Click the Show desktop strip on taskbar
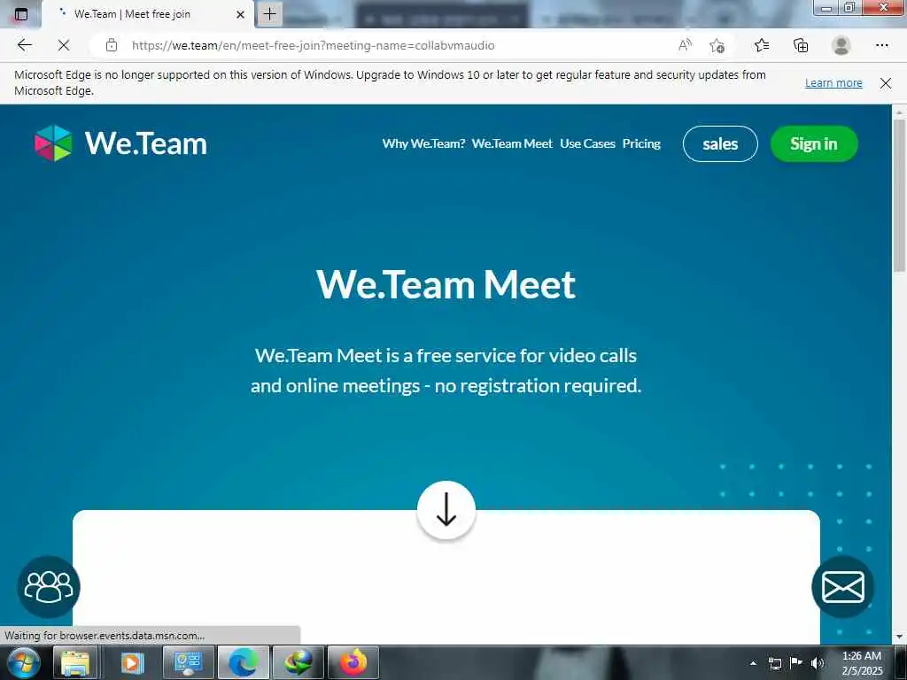 pyautogui.click(x=901, y=663)
